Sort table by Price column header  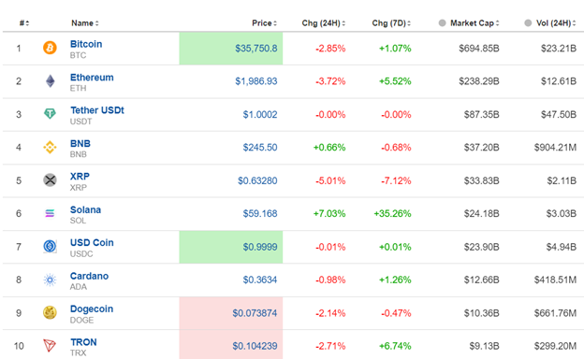265,23
